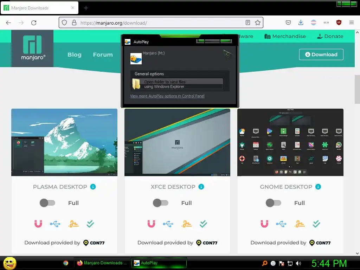Click the manjaro.org address bar
360x270 pixels.
(161, 23)
